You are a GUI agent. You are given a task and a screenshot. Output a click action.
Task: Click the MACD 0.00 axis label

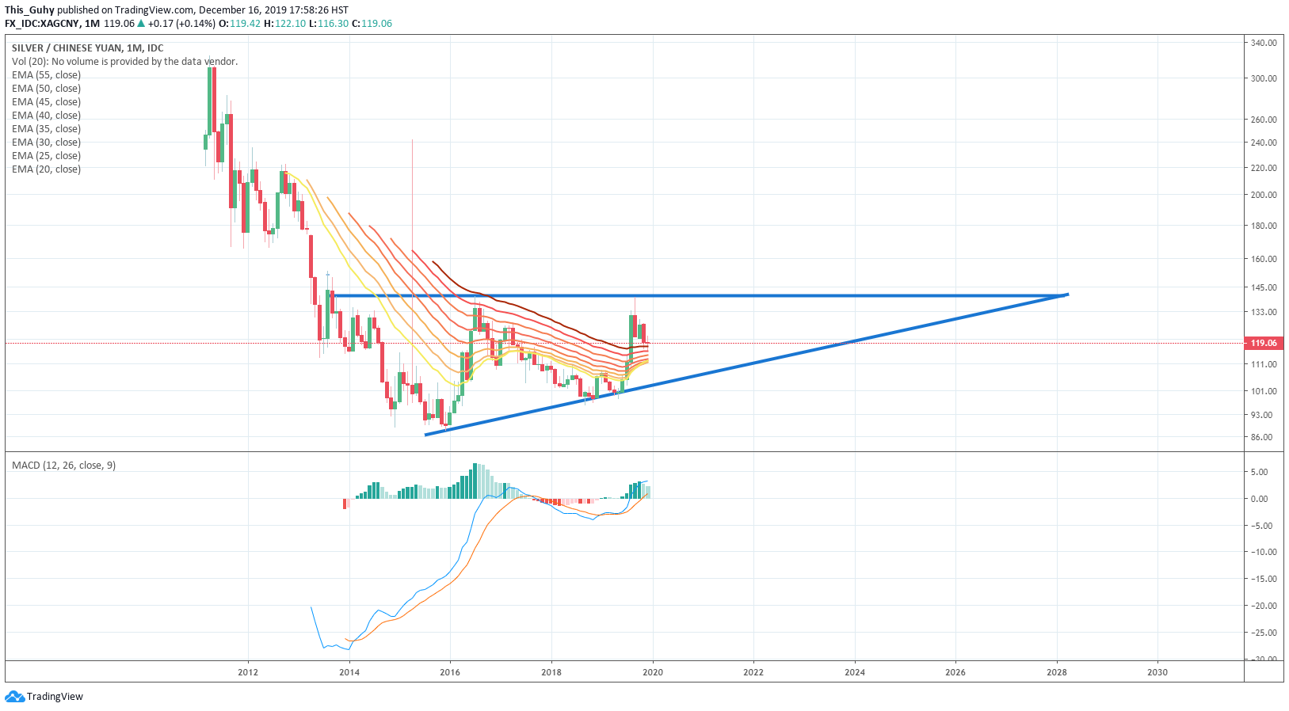[1259, 499]
